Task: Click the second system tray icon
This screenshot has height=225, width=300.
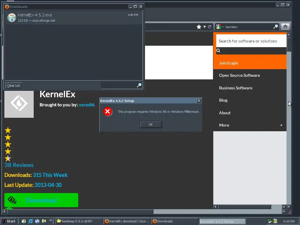Action: pos(275,221)
